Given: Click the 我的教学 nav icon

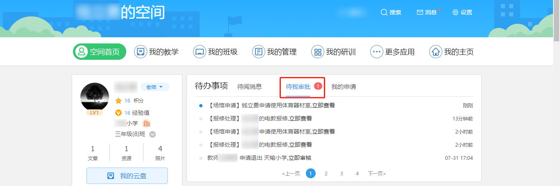Looking at the screenshot, I should (x=141, y=52).
